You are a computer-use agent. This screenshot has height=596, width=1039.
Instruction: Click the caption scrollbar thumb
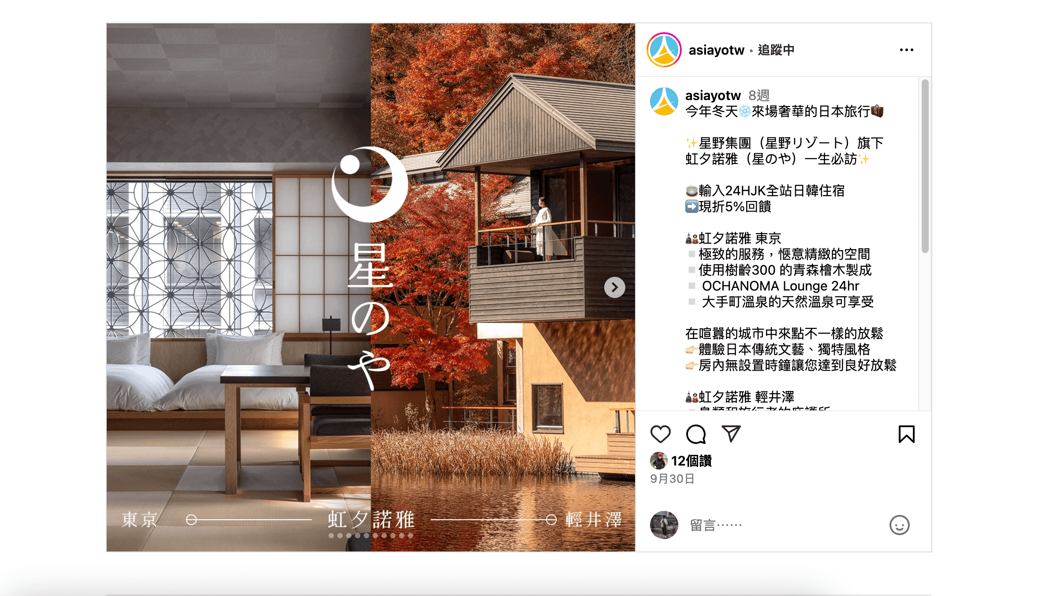925,167
